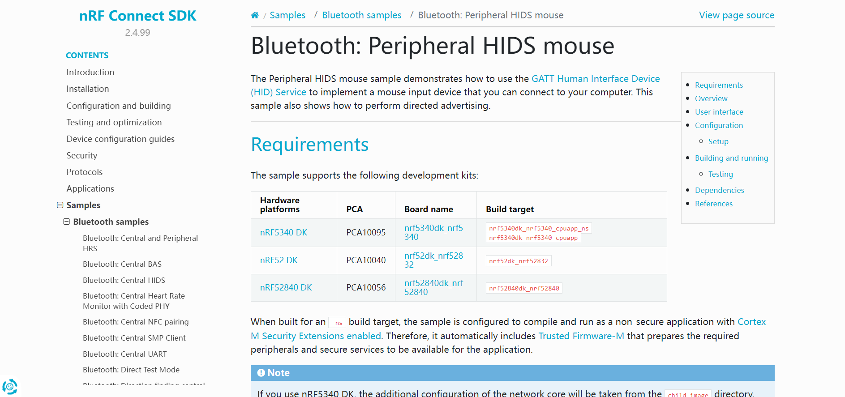Open Installation in contents sidebar
This screenshot has width=845, height=397.
[88, 89]
